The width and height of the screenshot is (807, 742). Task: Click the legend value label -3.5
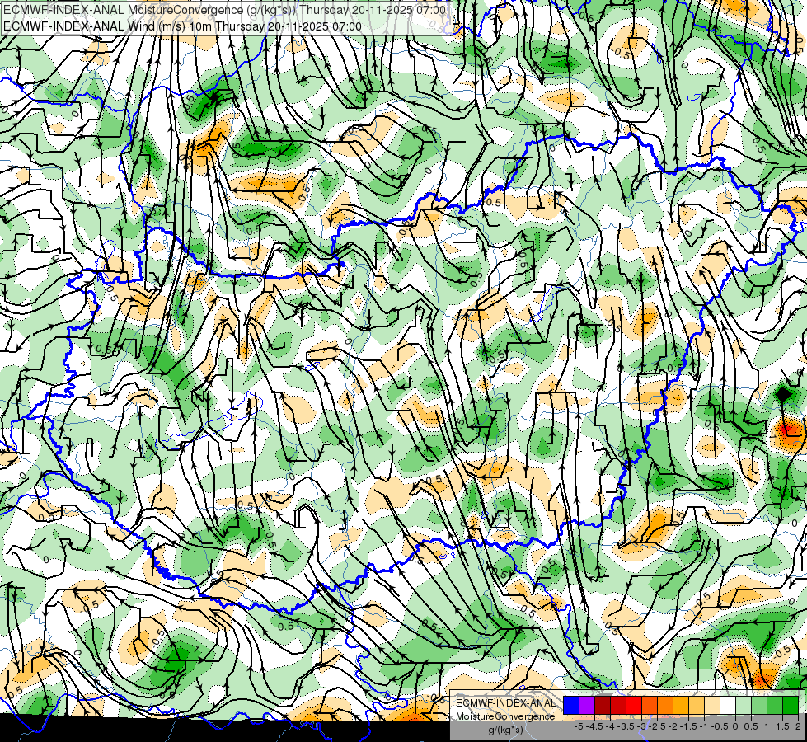tap(626, 726)
